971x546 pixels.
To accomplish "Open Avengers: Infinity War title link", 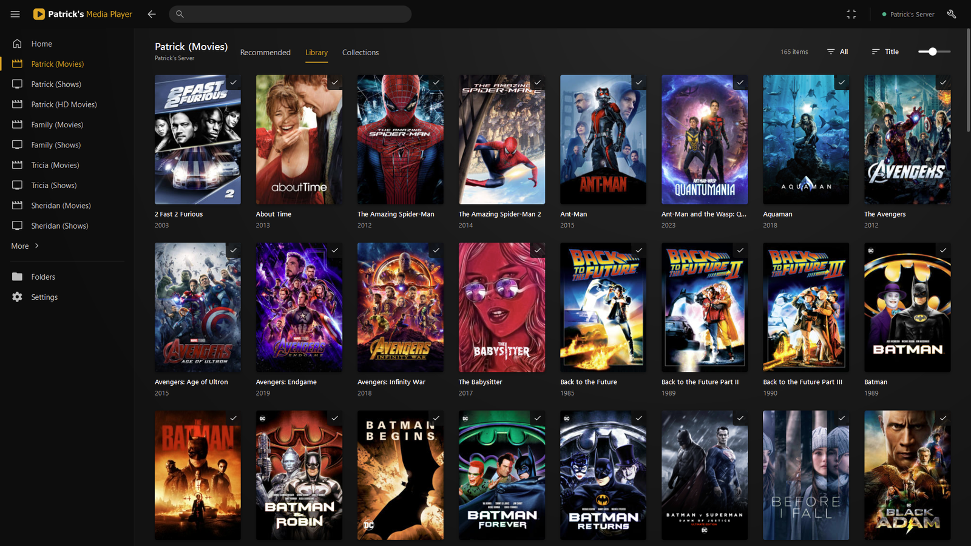I will 391,382.
